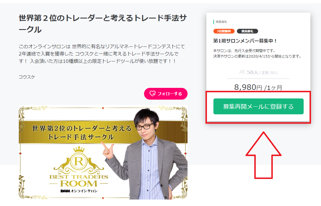Click the コウスケ author name

[27, 77]
